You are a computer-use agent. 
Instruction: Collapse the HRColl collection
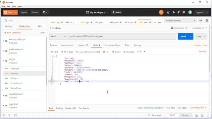3,61
